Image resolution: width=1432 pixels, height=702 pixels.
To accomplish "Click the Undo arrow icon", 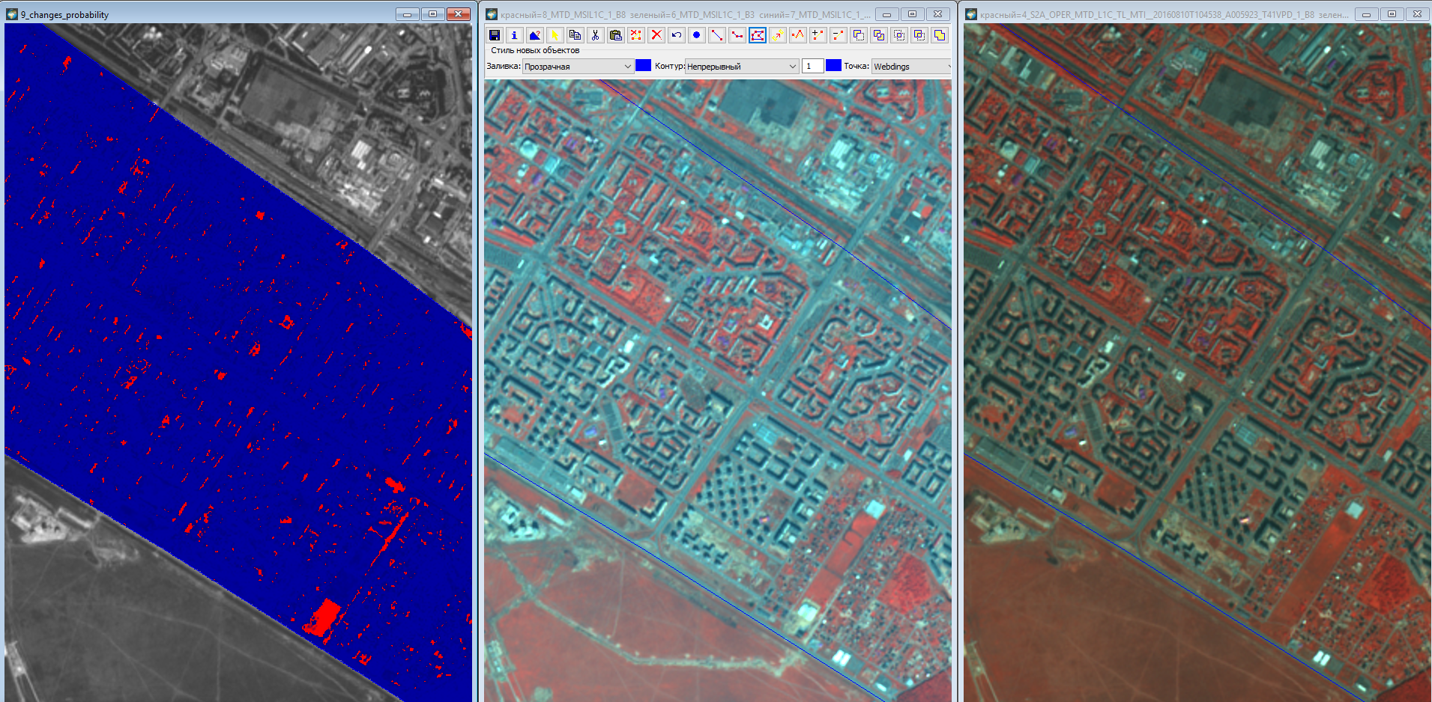I will [x=677, y=35].
